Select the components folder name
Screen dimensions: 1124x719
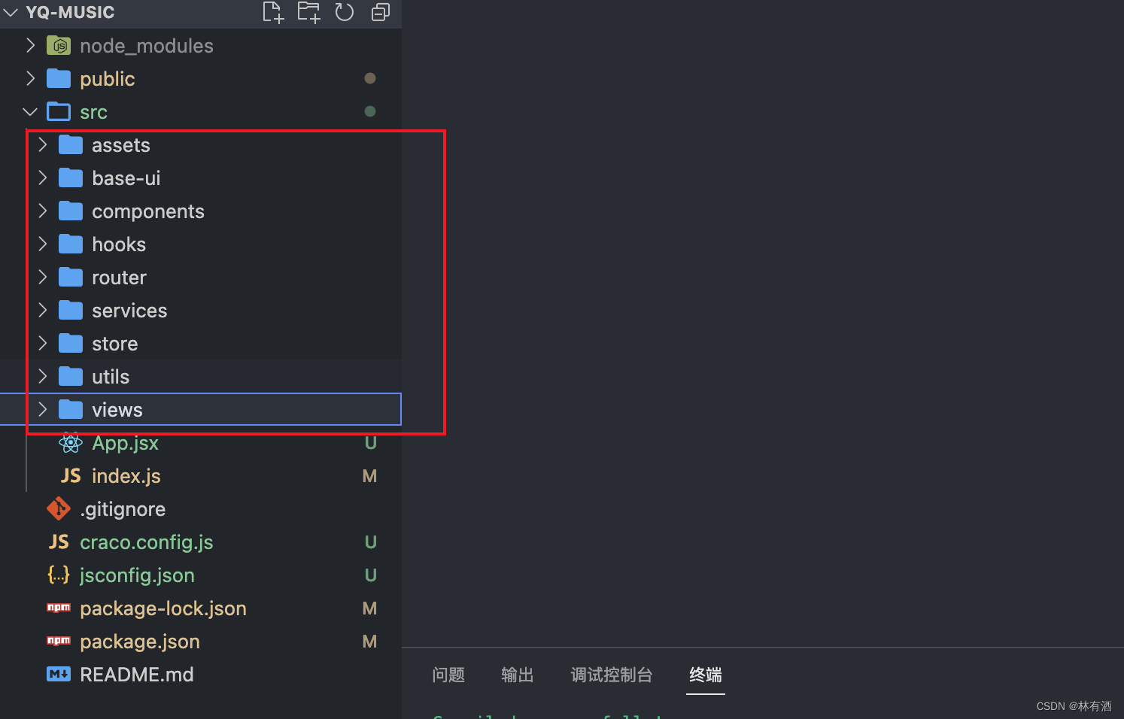[x=148, y=211]
